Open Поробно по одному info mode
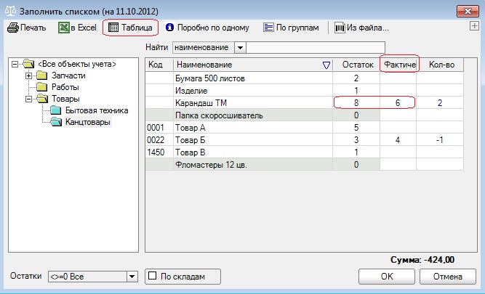 point(170,28)
